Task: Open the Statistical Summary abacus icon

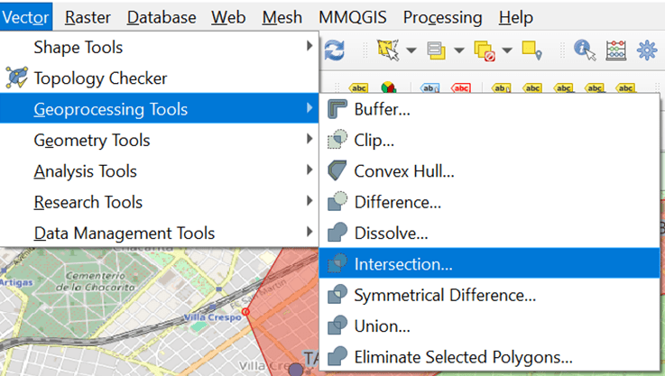Action: (615, 50)
